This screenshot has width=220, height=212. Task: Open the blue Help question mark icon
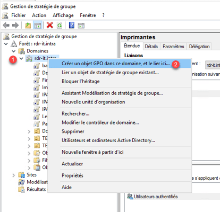[x=72, y=25]
